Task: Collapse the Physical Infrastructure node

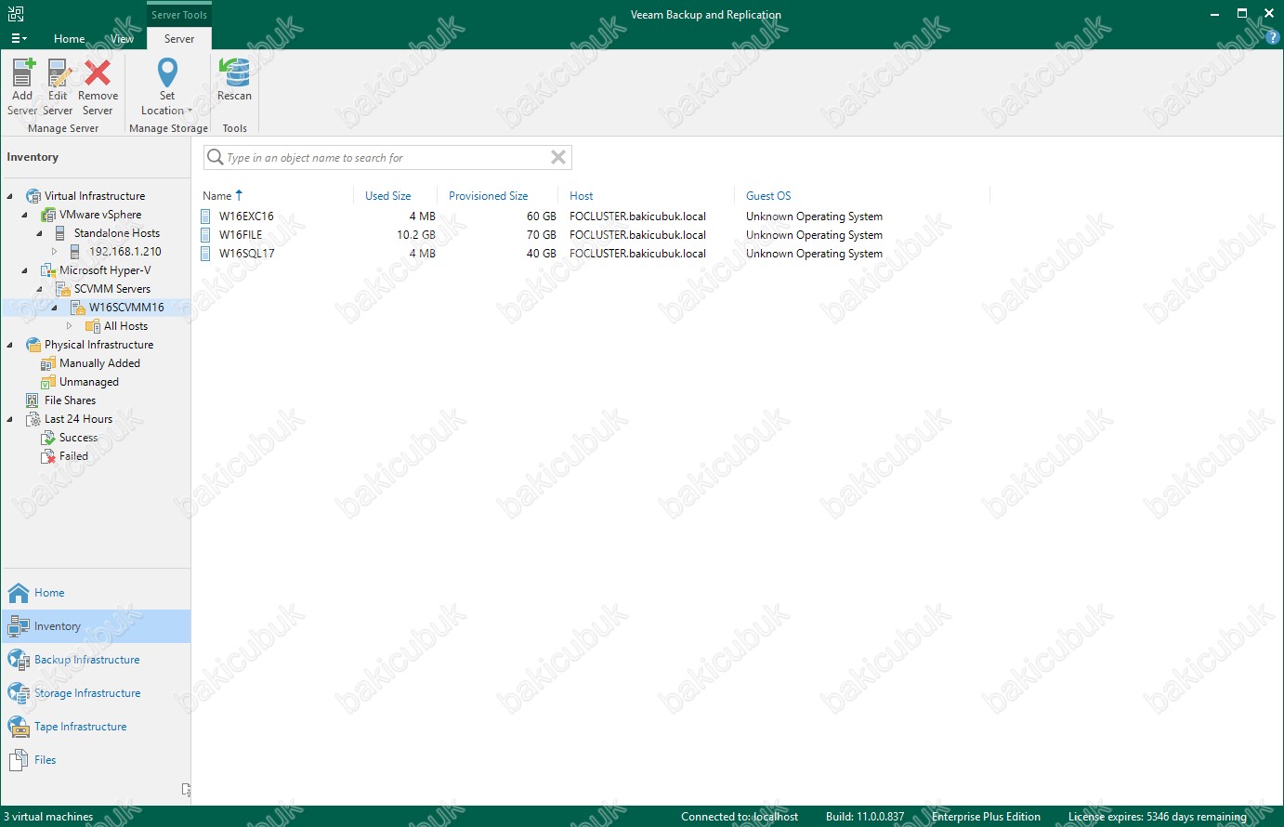Action: pos(10,345)
